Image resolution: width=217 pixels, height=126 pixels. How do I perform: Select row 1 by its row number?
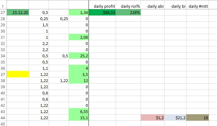point(3,6)
